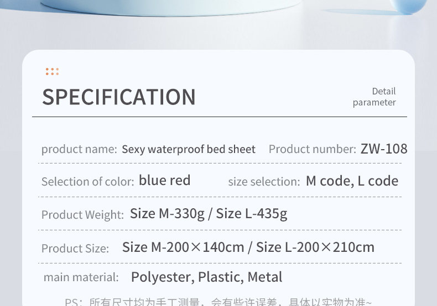Click the 'Selection of color:' label
The width and height of the screenshot is (437, 306).
pos(88,182)
